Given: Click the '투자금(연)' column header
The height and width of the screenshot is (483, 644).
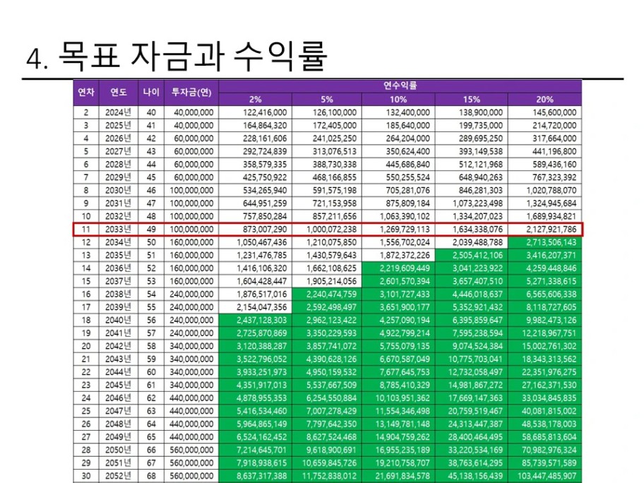Looking at the screenshot, I should pyautogui.click(x=191, y=93).
